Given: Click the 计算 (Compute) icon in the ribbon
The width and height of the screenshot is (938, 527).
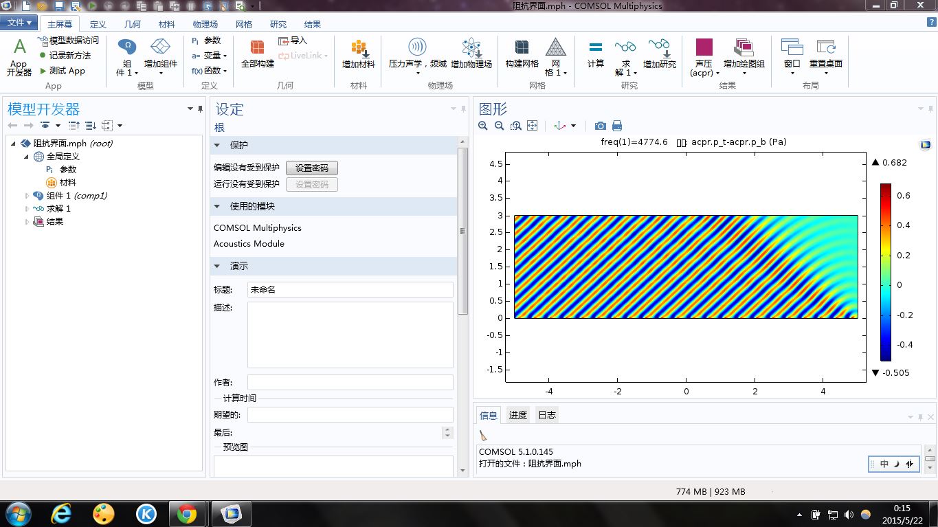Looking at the screenshot, I should (594, 55).
